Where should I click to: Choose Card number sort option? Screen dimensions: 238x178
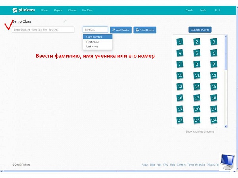point(97,37)
